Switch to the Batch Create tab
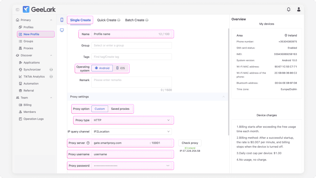Image resolution: width=316 pixels, height=178 pixels. pos(135,20)
